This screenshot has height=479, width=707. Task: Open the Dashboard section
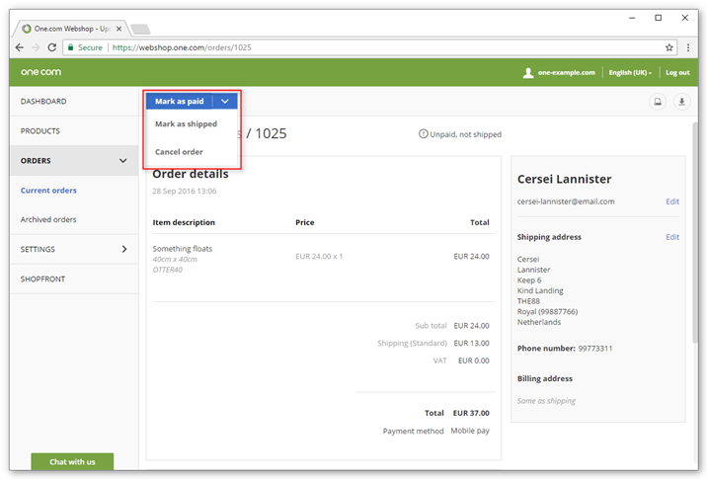pyautogui.click(x=43, y=101)
